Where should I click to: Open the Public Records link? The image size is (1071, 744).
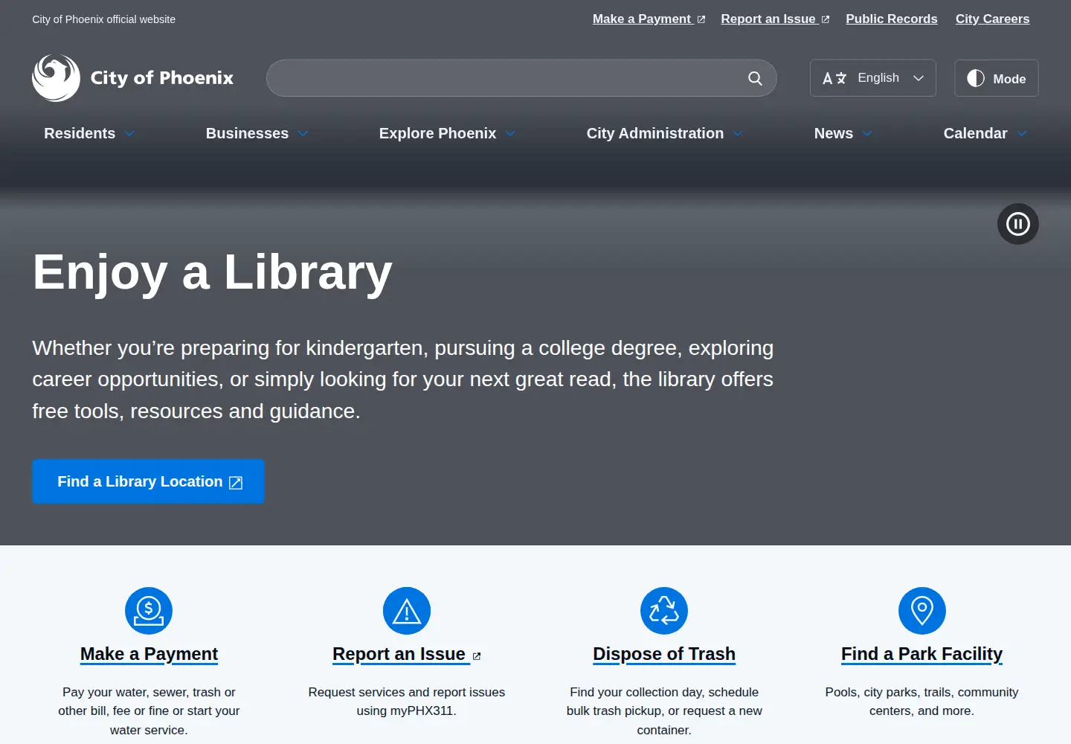pyautogui.click(x=892, y=19)
